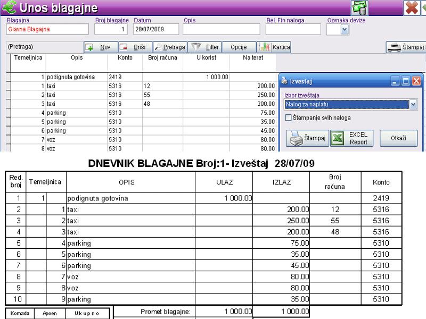Click the Opis input field

click(x=221, y=30)
